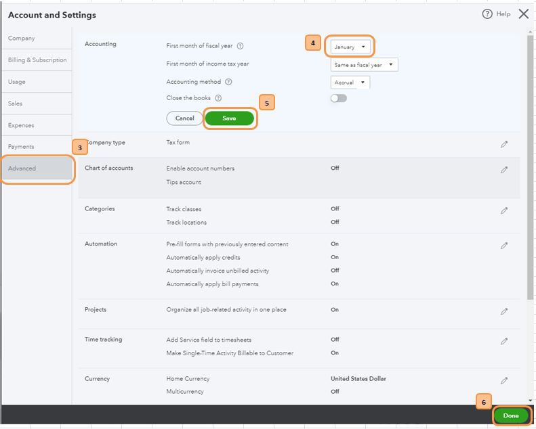The image size is (536, 429).
Task: Click info icon next to fiscal year
Action: click(x=241, y=46)
